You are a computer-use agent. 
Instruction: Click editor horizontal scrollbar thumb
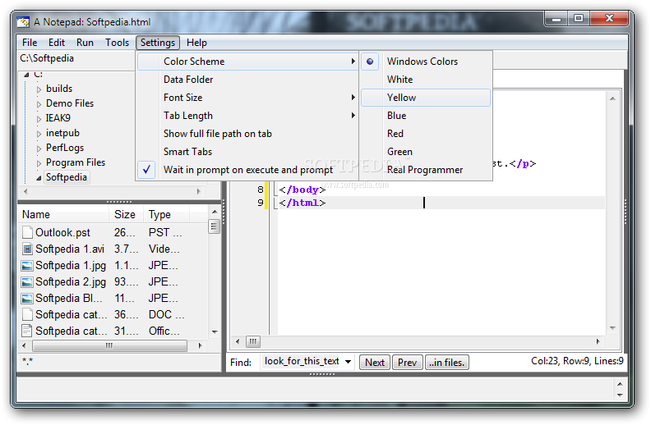click(x=253, y=342)
